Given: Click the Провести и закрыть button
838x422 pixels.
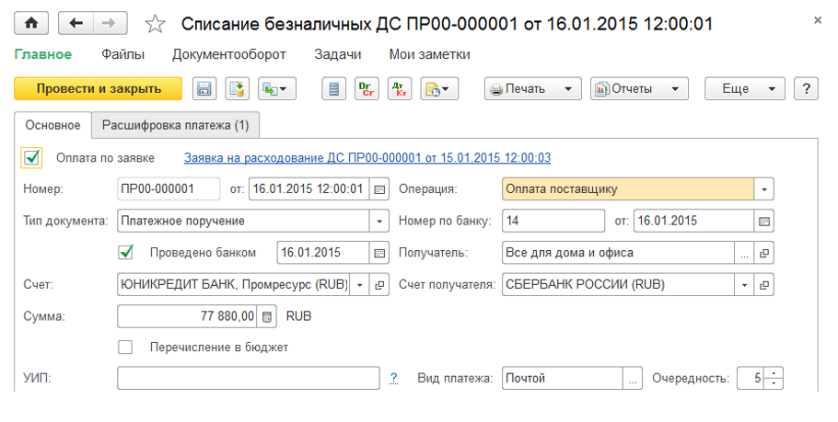Looking at the screenshot, I should tap(99, 88).
